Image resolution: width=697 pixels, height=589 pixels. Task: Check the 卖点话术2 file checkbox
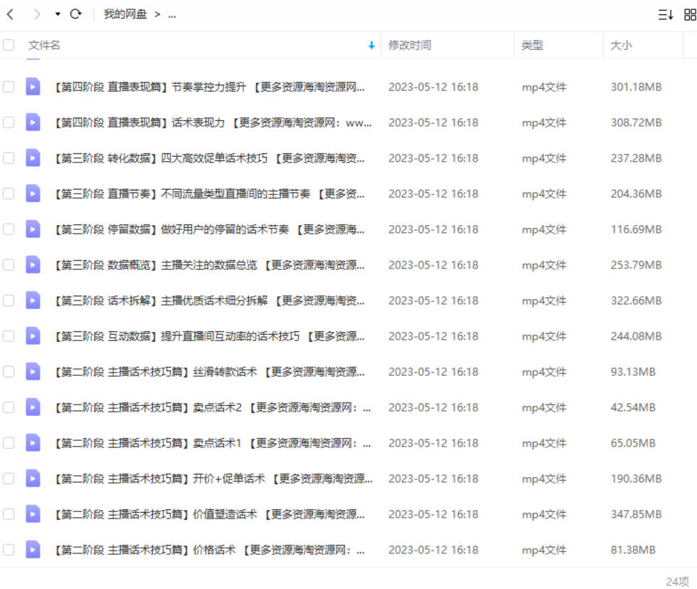click(9, 407)
